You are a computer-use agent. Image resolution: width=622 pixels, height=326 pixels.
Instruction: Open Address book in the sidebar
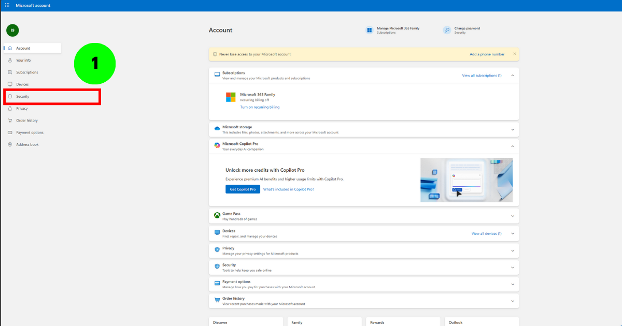tap(27, 144)
